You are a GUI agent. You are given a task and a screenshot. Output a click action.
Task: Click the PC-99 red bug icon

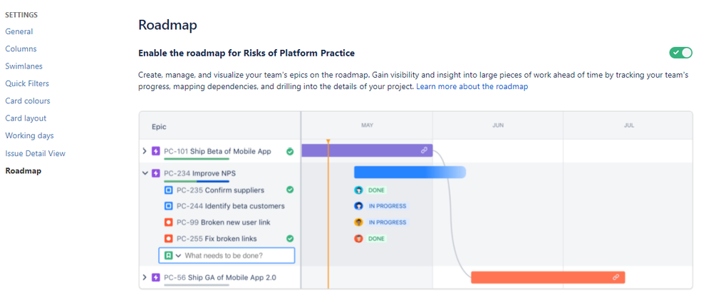tap(169, 222)
